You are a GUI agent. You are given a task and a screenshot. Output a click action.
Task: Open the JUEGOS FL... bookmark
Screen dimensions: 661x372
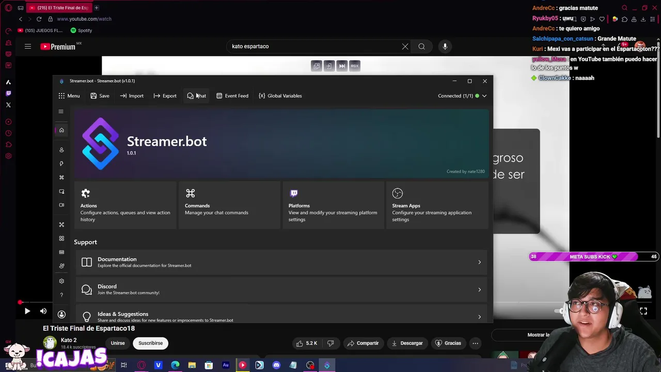40,30
